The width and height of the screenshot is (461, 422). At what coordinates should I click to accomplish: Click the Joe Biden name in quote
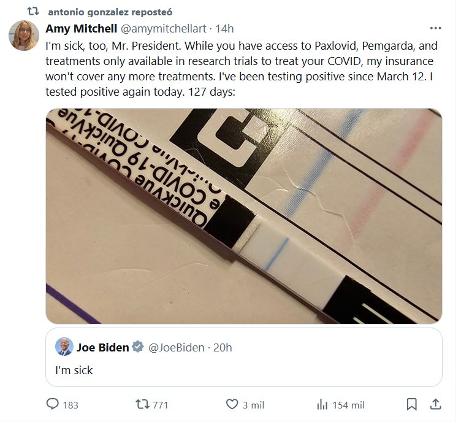(102, 348)
